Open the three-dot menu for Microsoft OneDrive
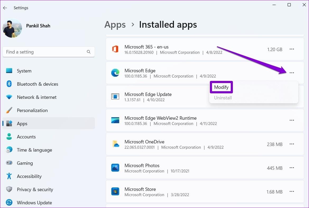This screenshot has width=309, height=208. click(292, 144)
